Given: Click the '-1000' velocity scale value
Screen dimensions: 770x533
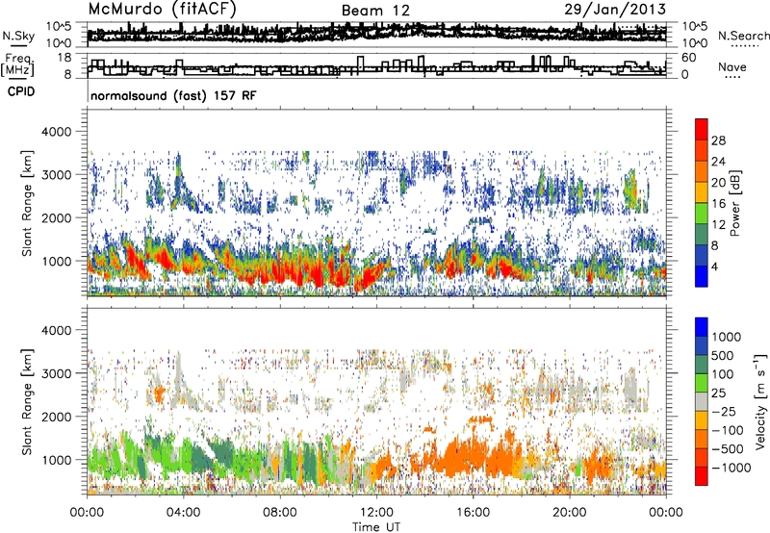Looking at the screenshot, I should point(731,468).
